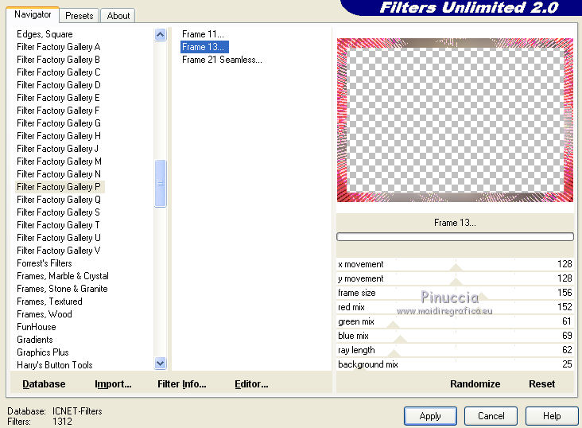Screen dimensions: 582x428
Task: Apply the Frame 13 filter
Action: pos(430,416)
